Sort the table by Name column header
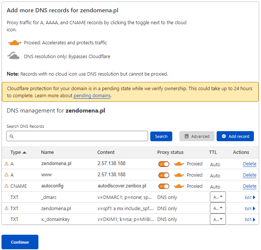261x250 pixels. pos(47,152)
